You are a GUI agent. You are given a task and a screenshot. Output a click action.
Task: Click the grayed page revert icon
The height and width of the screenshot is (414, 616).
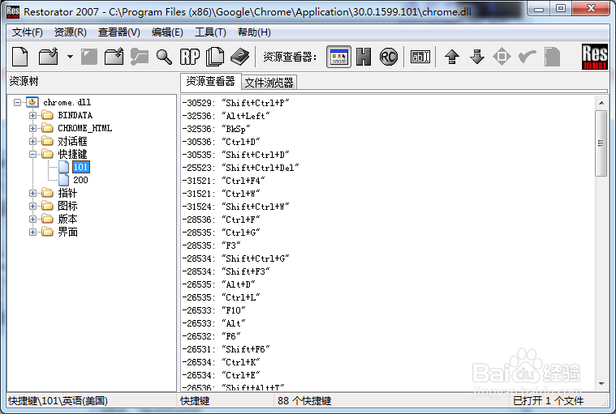pyautogui.click(x=553, y=57)
